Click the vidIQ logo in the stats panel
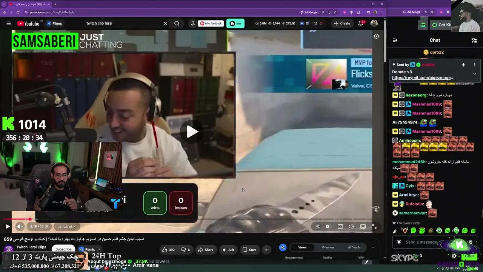 (283, 247)
